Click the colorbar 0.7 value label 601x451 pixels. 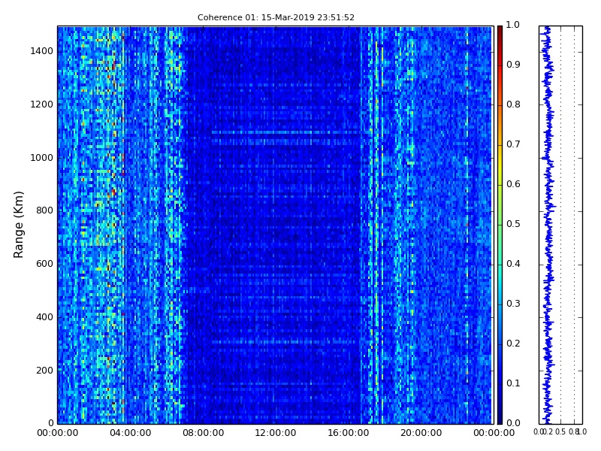click(513, 144)
